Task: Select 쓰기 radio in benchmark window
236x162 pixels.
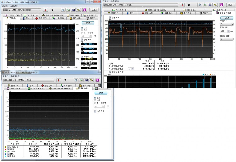Action: click(82, 30)
